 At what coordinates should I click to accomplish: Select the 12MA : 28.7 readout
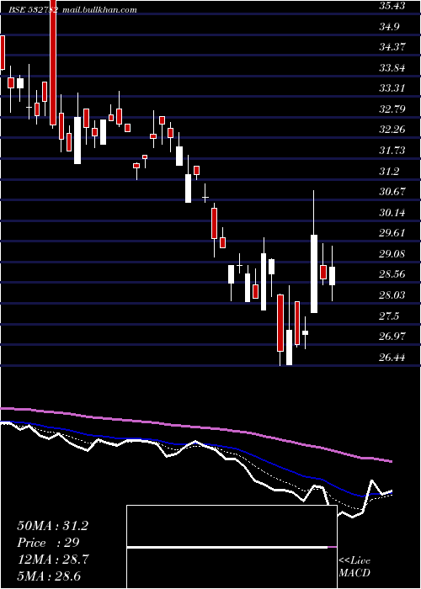click(x=53, y=560)
